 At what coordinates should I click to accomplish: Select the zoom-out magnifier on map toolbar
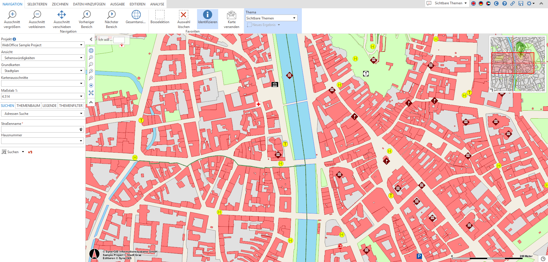tap(91, 64)
